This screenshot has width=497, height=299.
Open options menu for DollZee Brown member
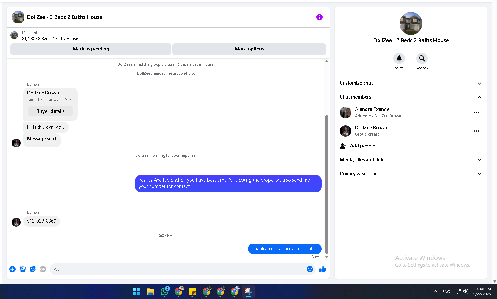[476, 131]
